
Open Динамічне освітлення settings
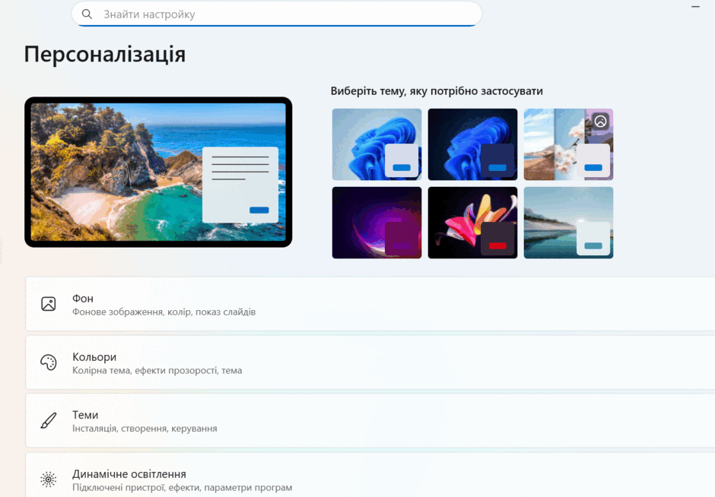(x=370, y=475)
